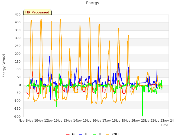Click the Nov 14 x-axis label
Image resolution: width=186 pixels, height=140 pixels.
(x=72, y=120)
